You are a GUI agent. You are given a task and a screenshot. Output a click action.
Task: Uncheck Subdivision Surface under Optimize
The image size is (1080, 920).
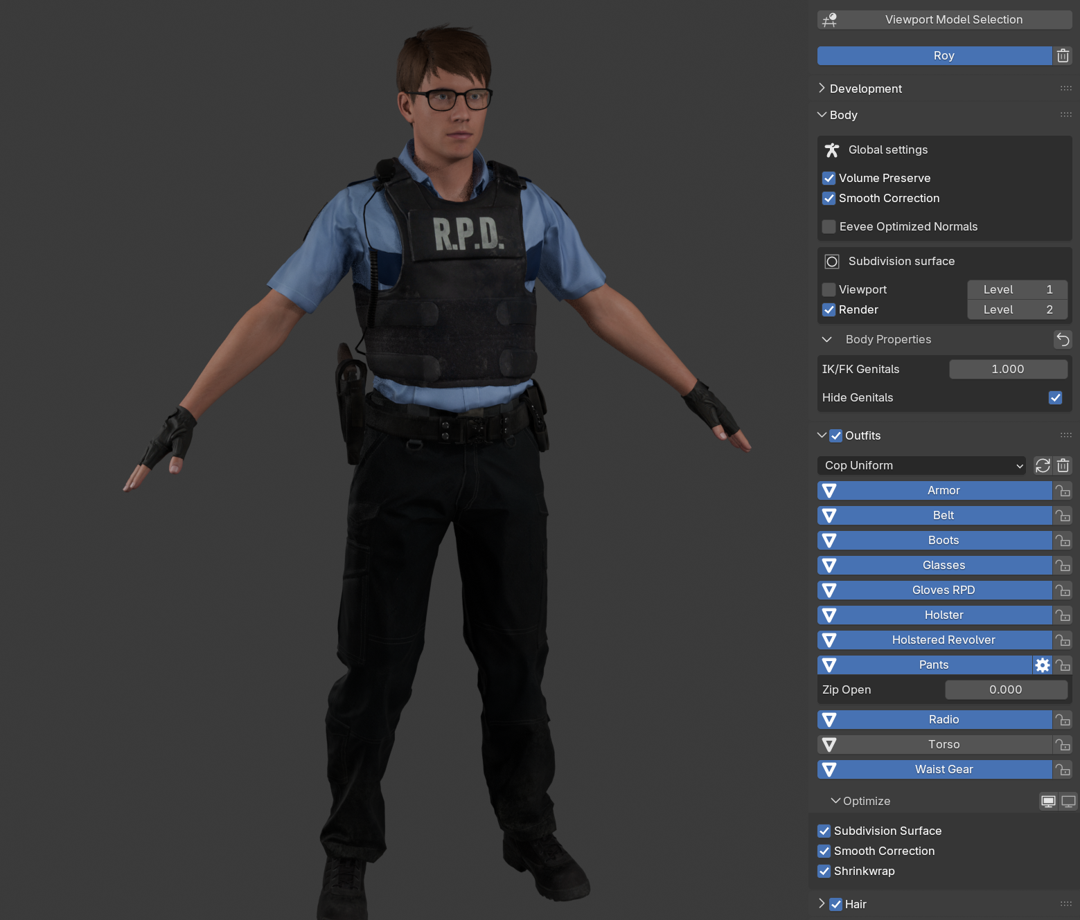pyautogui.click(x=824, y=831)
